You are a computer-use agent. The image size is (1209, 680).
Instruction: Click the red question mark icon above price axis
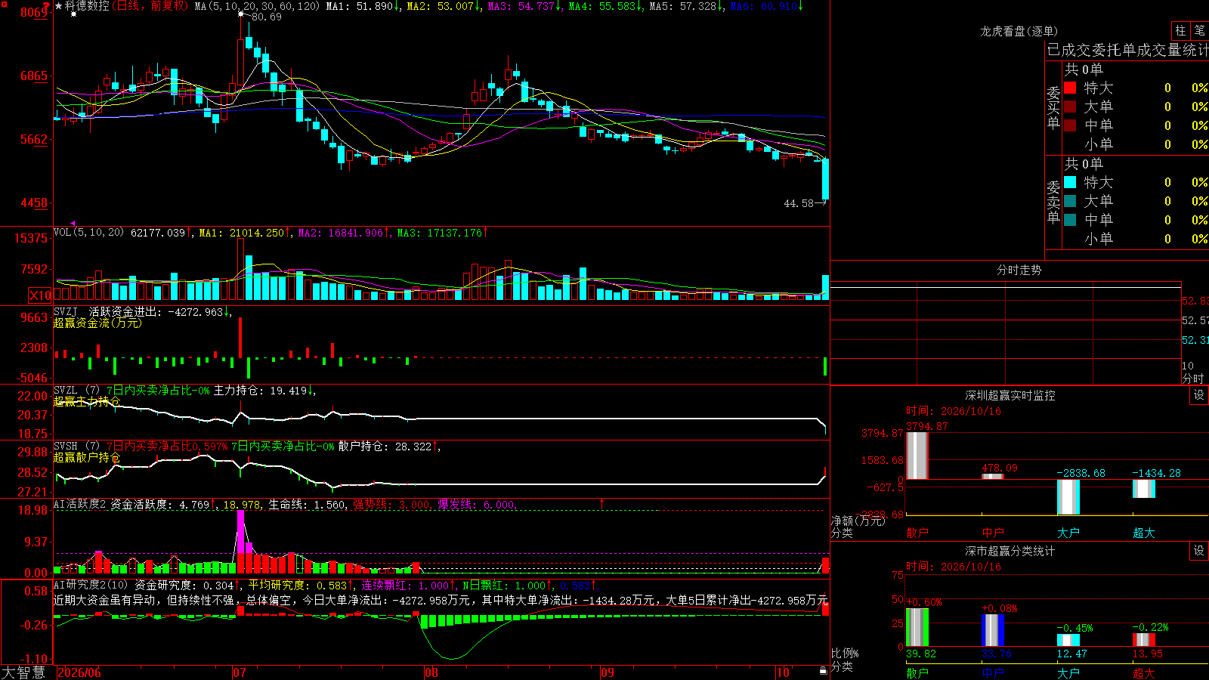point(47,5)
